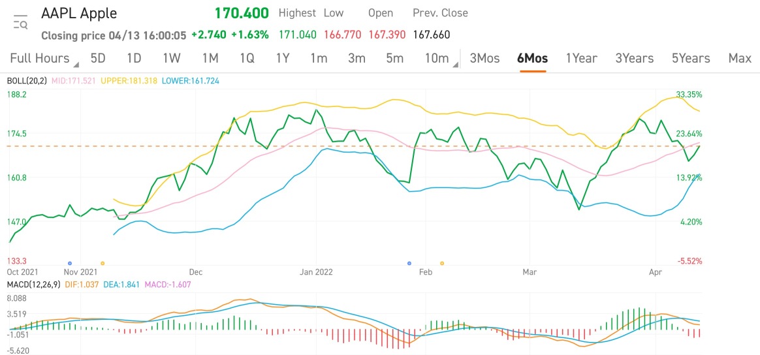
Task: Select blue event marker before Feb 2022
Action: [409, 262]
